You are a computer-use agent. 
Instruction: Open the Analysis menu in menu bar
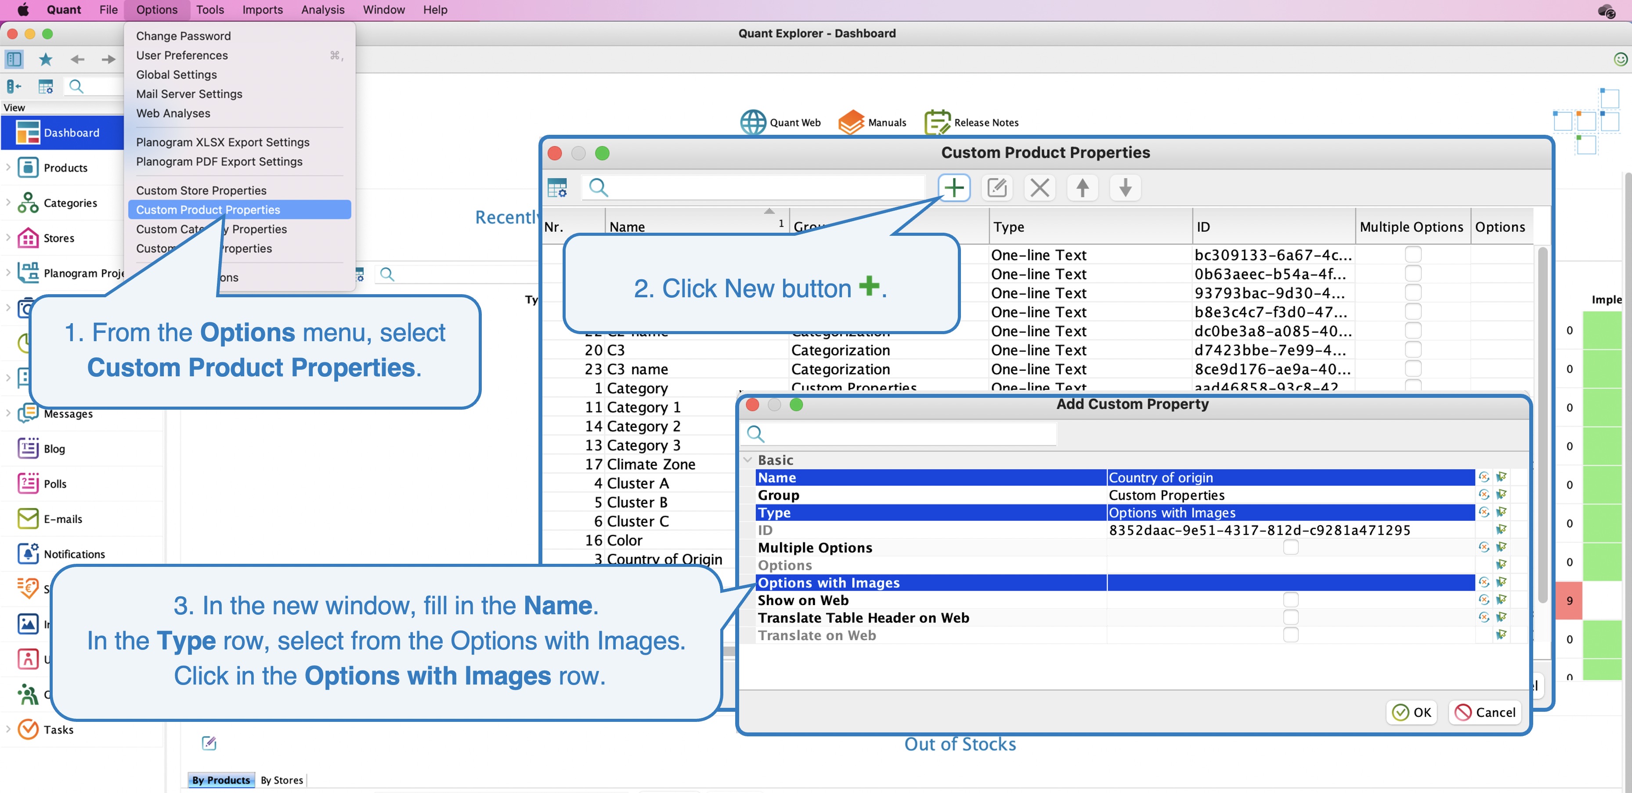[x=322, y=10]
